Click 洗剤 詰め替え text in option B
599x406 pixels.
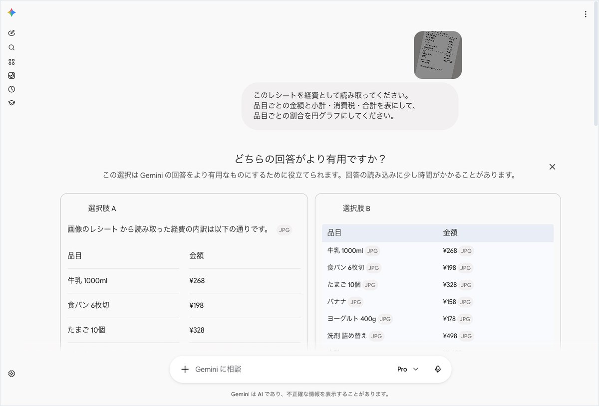tap(347, 336)
